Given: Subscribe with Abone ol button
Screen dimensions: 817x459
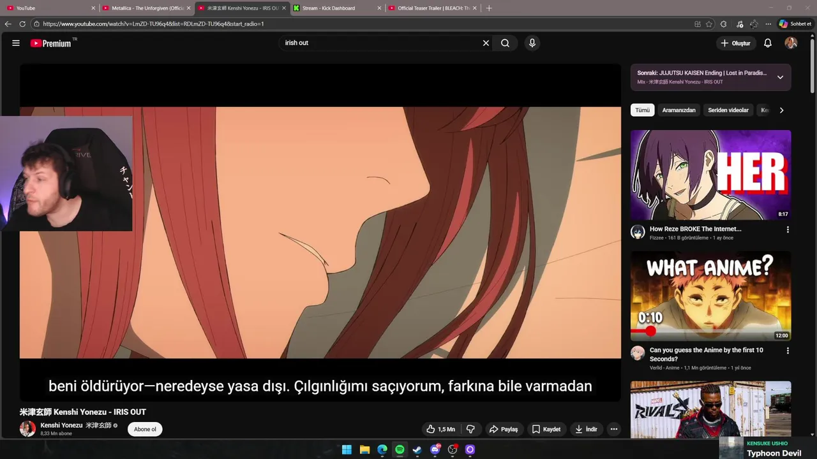Looking at the screenshot, I should [145, 429].
